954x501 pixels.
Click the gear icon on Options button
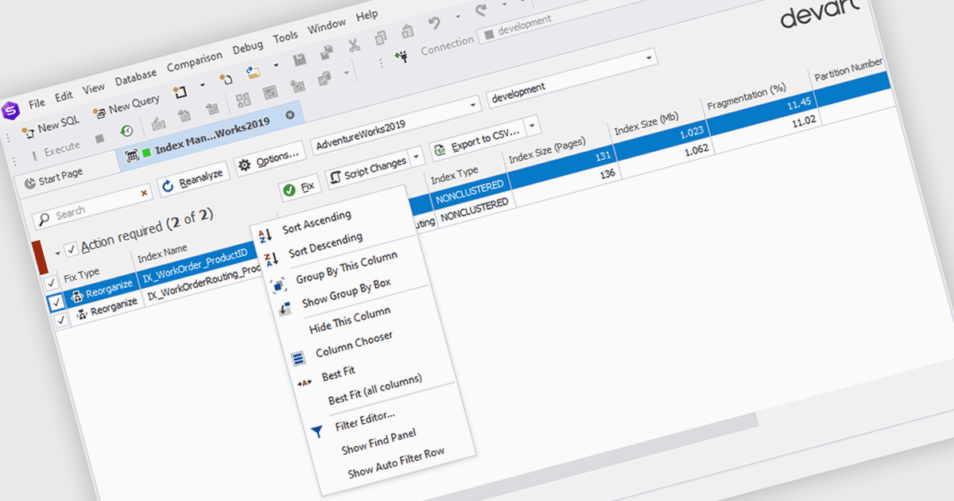pyautogui.click(x=244, y=165)
